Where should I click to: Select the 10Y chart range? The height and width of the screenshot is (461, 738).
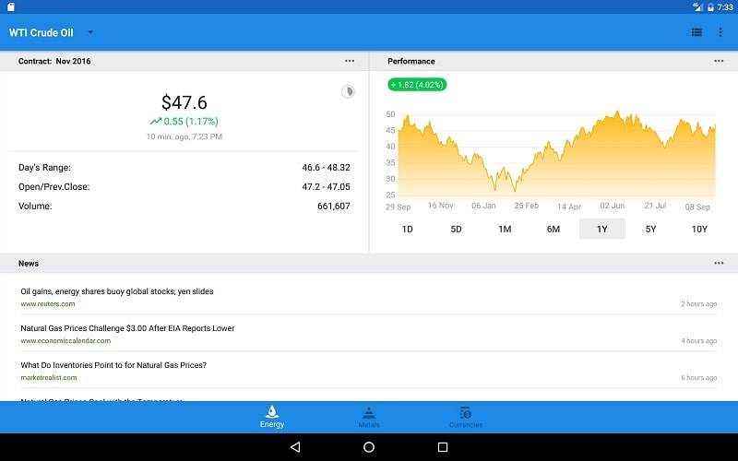click(699, 229)
